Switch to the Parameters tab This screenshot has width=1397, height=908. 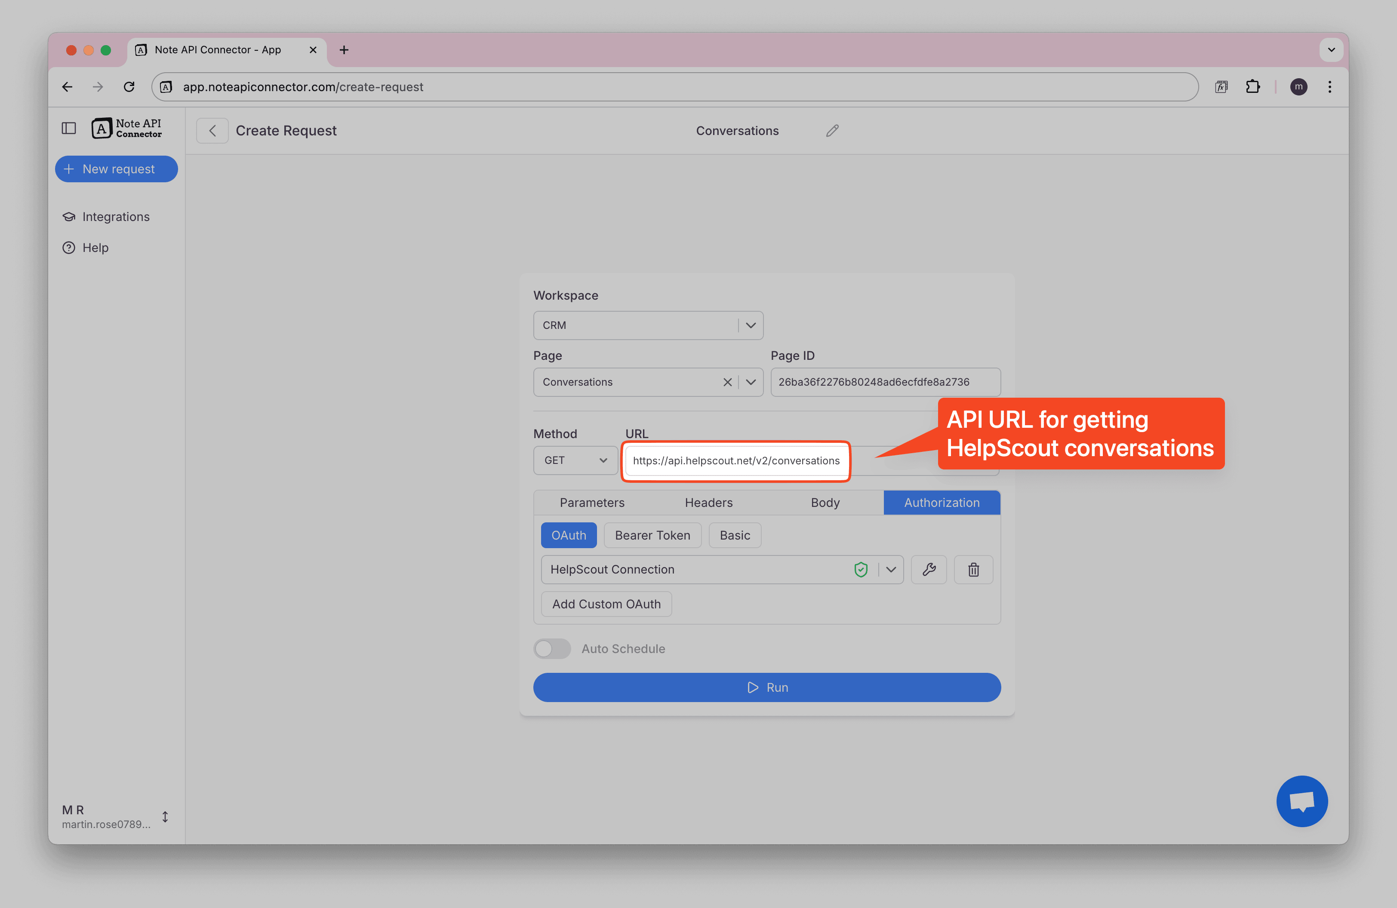click(x=592, y=503)
